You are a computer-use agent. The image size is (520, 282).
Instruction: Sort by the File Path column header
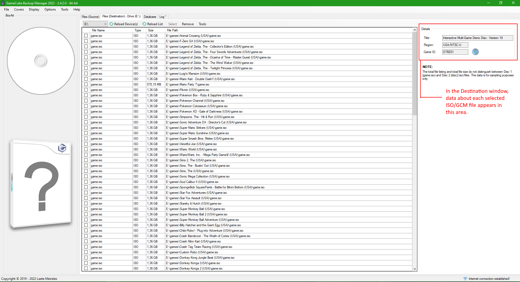coord(289,30)
